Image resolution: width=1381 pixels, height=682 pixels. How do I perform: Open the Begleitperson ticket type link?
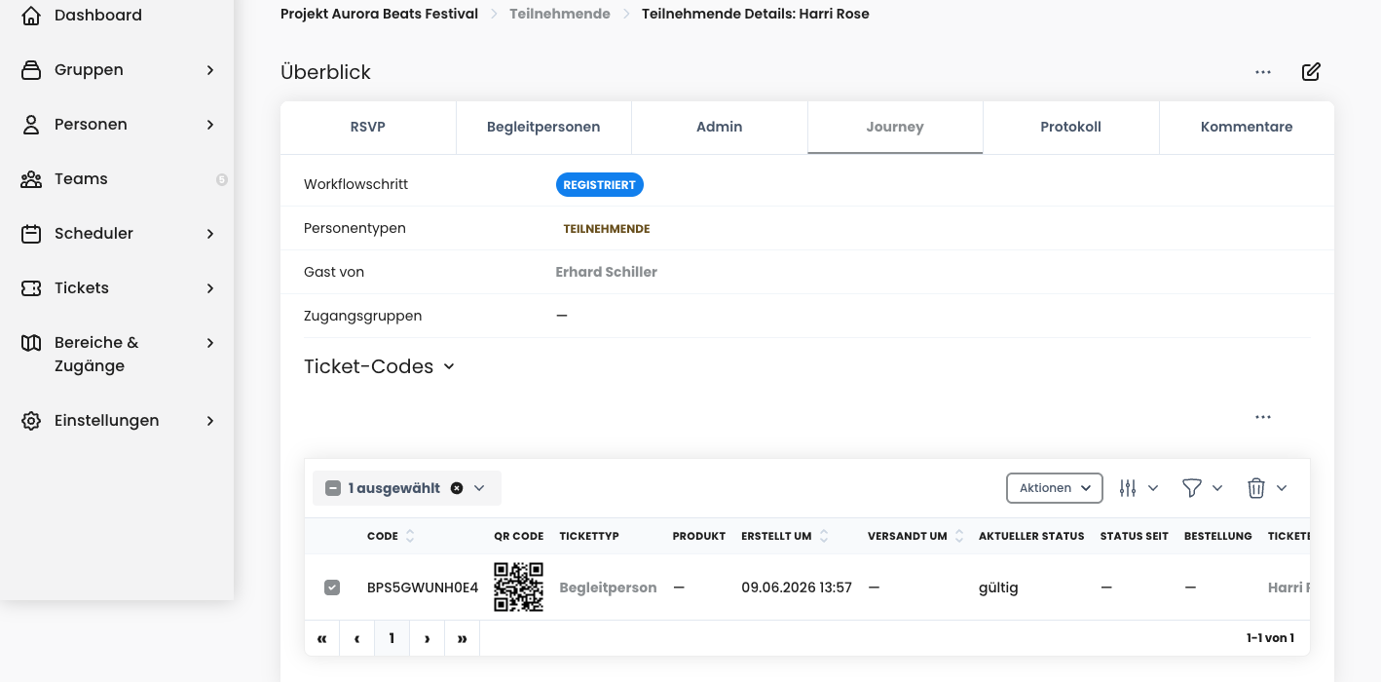coord(608,588)
